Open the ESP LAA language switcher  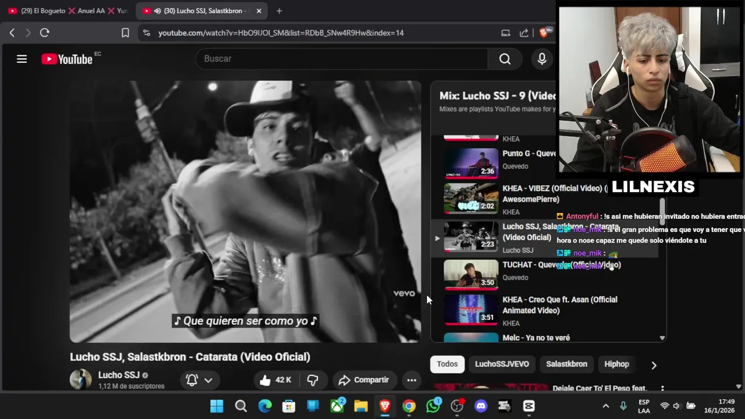click(x=644, y=406)
